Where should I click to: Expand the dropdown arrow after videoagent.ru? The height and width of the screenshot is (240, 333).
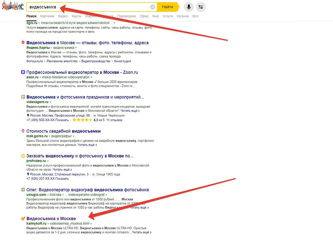[50, 102]
